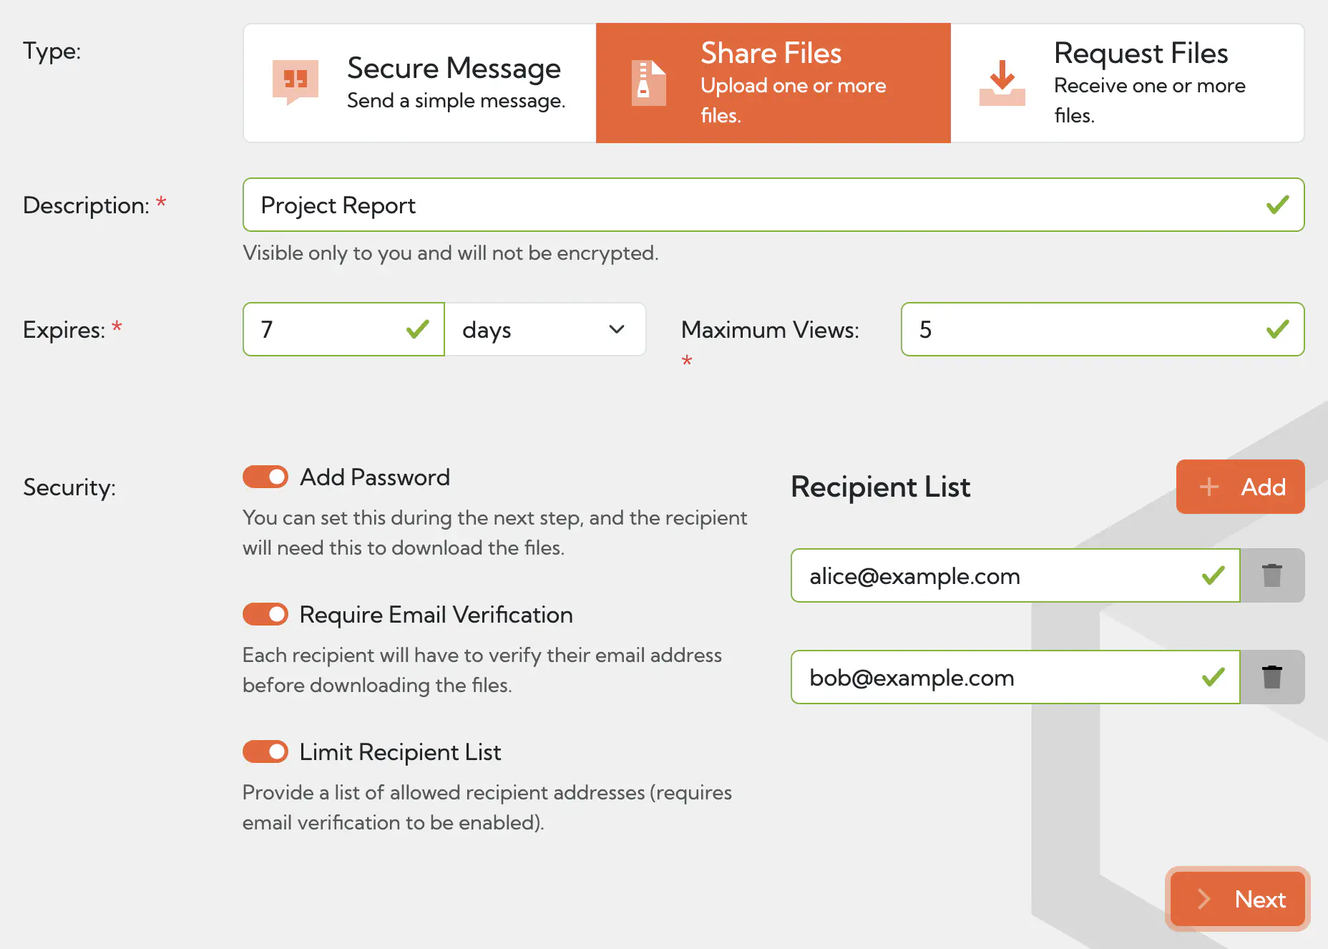Image resolution: width=1328 pixels, height=949 pixels.
Task: Click the Share Files zip document icon
Action: click(648, 83)
